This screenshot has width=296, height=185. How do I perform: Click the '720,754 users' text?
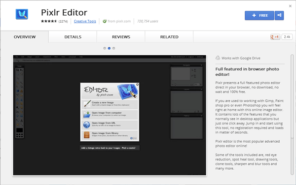point(148,21)
